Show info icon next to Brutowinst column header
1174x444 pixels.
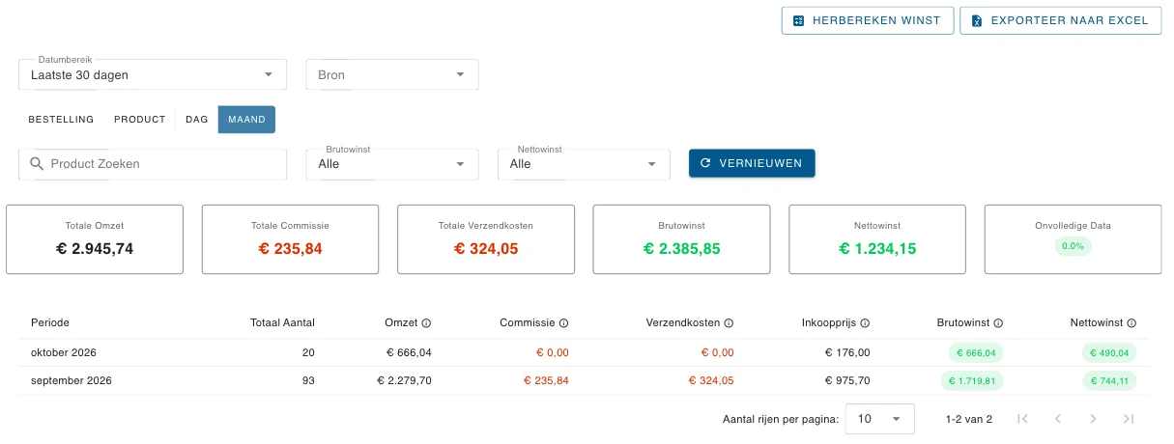(998, 323)
